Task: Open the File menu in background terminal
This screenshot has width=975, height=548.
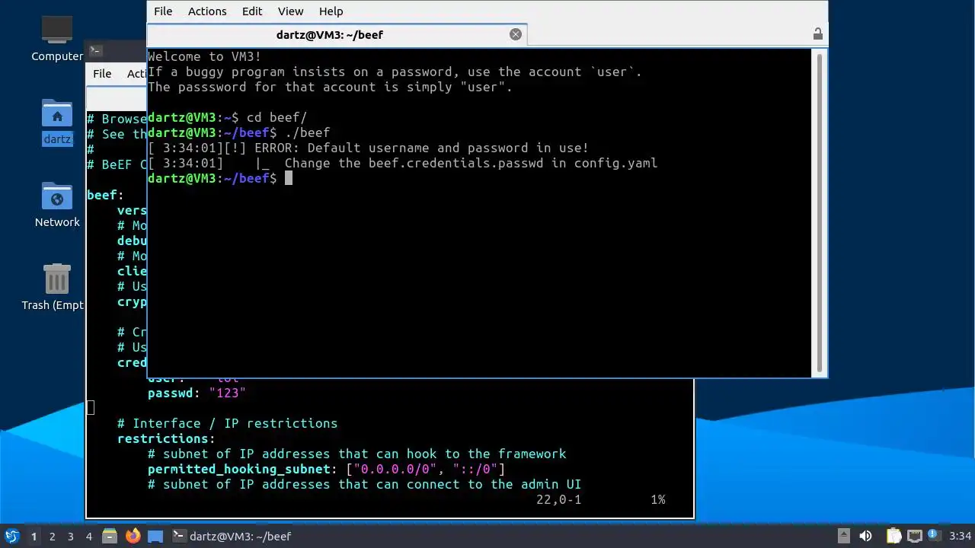Action: 102,73
